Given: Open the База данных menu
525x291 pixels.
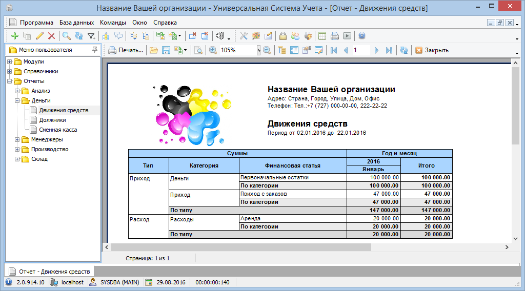Looking at the screenshot, I should point(76,23).
